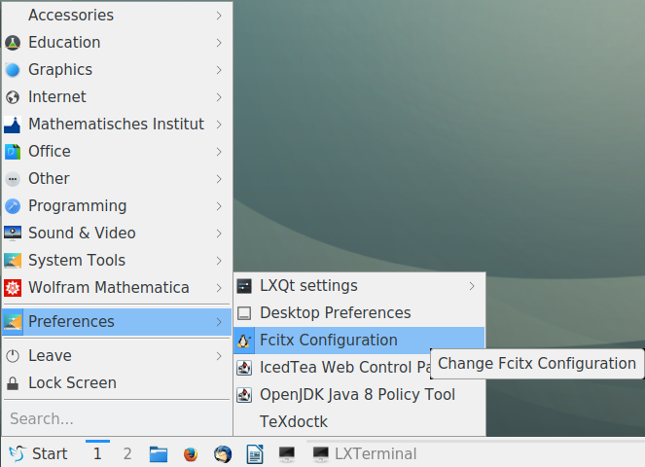This screenshot has height=467, width=645.
Task: Expand the Wolfram Mathematica submenu arrow
Action: pos(219,288)
